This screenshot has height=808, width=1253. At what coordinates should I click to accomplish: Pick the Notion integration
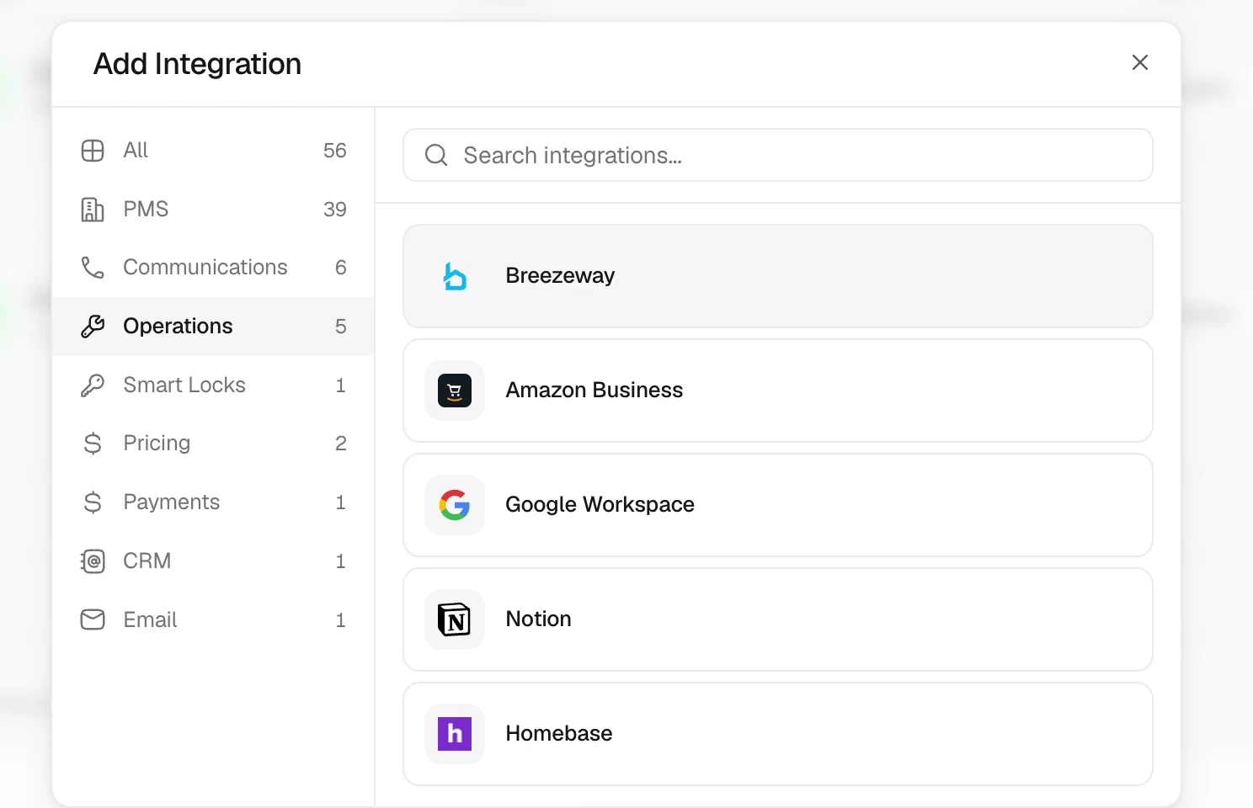pos(778,619)
